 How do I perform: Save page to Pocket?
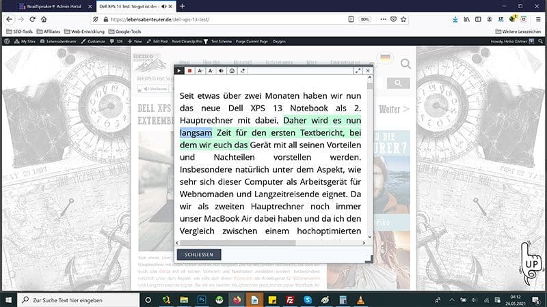394,19
